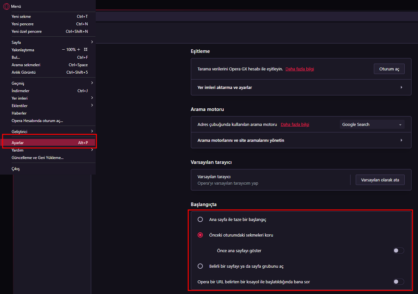The width and height of the screenshot is (418, 294).
Task: Choose 'Anlık Görüntü' menu item
Action: (x=48, y=72)
